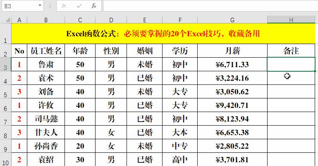The image size is (318, 166).
Task: Select row 2 header
Action: tap(5, 51)
